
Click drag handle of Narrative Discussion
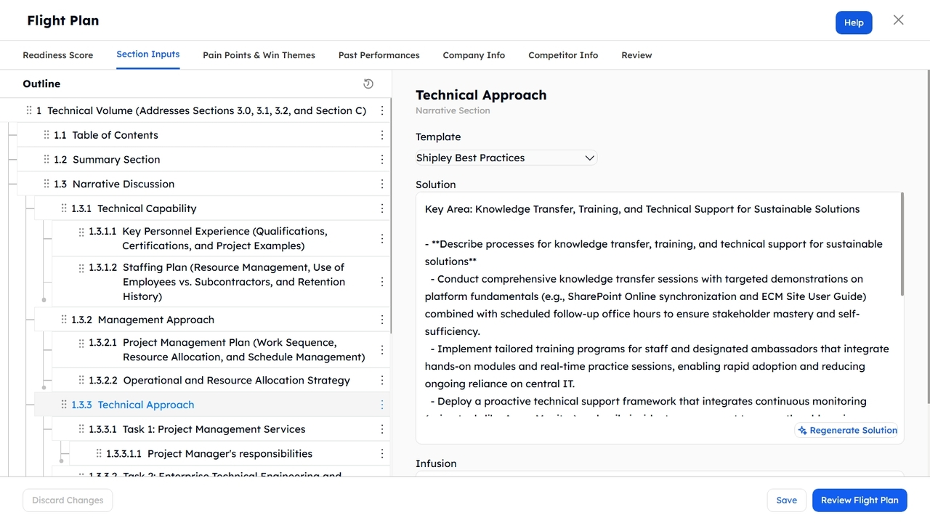(x=46, y=184)
